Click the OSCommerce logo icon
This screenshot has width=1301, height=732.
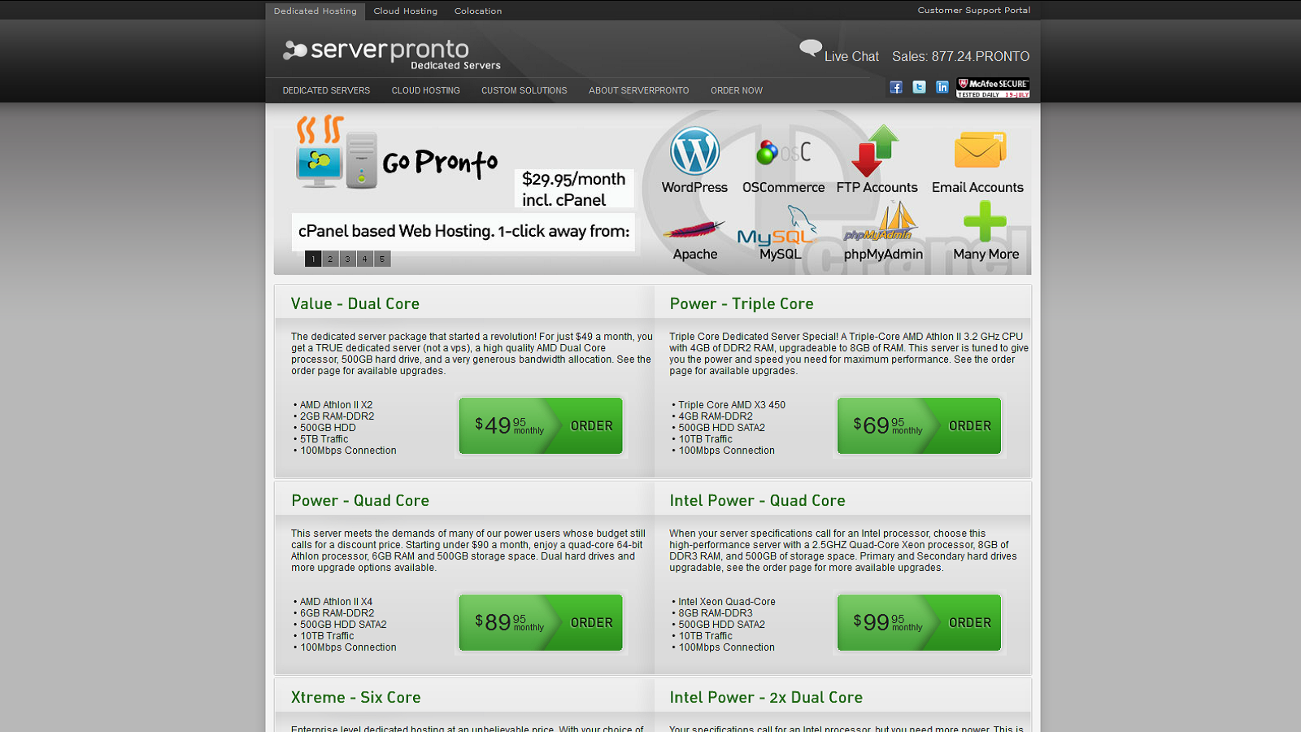(783, 152)
